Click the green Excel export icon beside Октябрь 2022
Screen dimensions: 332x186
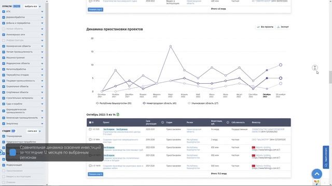(x=118, y=114)
